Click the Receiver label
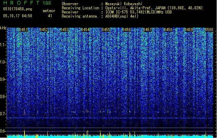Screen dimensions: 217x138 tap(70, 12)
